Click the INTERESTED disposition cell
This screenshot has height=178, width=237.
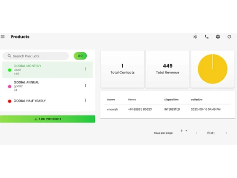pyautogui.click(x=172, y=109)
